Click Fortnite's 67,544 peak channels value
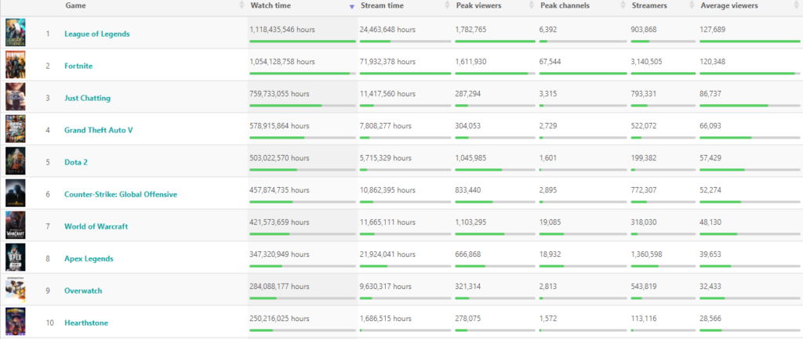 point(553,61)
